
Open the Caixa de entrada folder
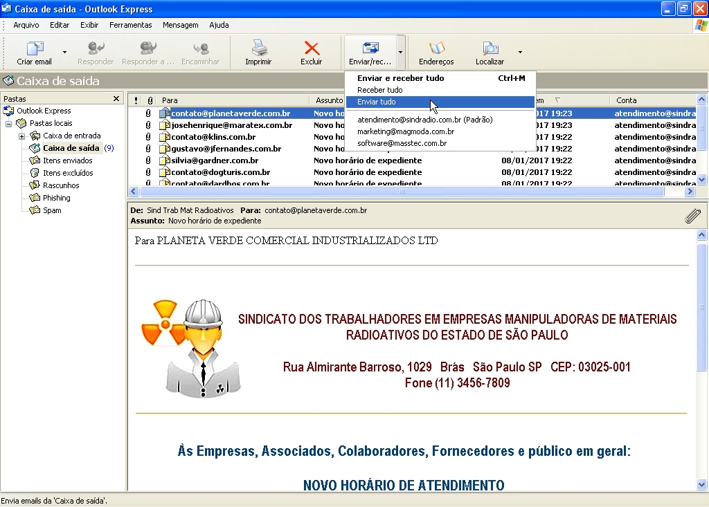click(x=71, y=136)
